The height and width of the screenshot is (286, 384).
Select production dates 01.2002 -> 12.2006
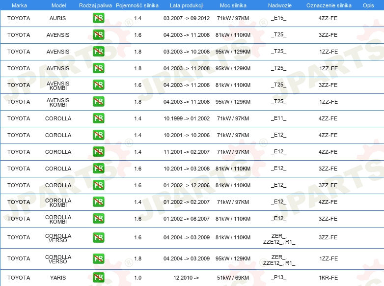coord(187,185)
